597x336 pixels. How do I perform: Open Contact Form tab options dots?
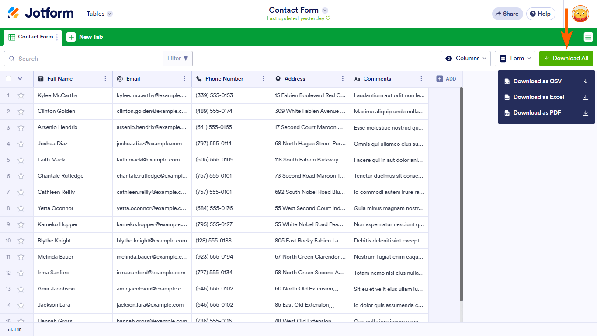(57, 37)
